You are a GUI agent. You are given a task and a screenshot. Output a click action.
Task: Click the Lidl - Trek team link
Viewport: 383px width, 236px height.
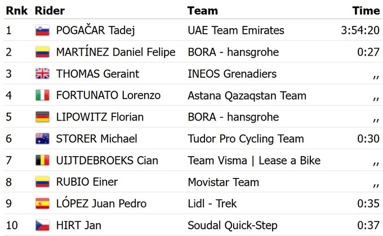212,204
